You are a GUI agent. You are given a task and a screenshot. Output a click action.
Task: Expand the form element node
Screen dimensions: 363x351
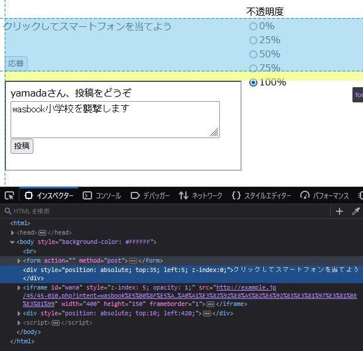click(19, 261)
